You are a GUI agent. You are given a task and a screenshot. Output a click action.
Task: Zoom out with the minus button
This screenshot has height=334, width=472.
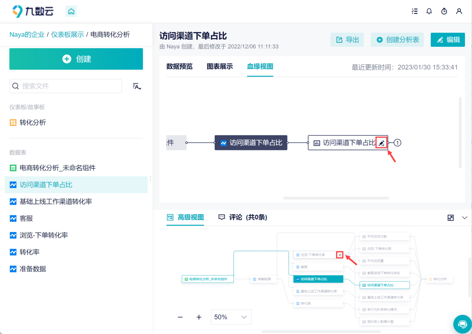coord(180,317)
